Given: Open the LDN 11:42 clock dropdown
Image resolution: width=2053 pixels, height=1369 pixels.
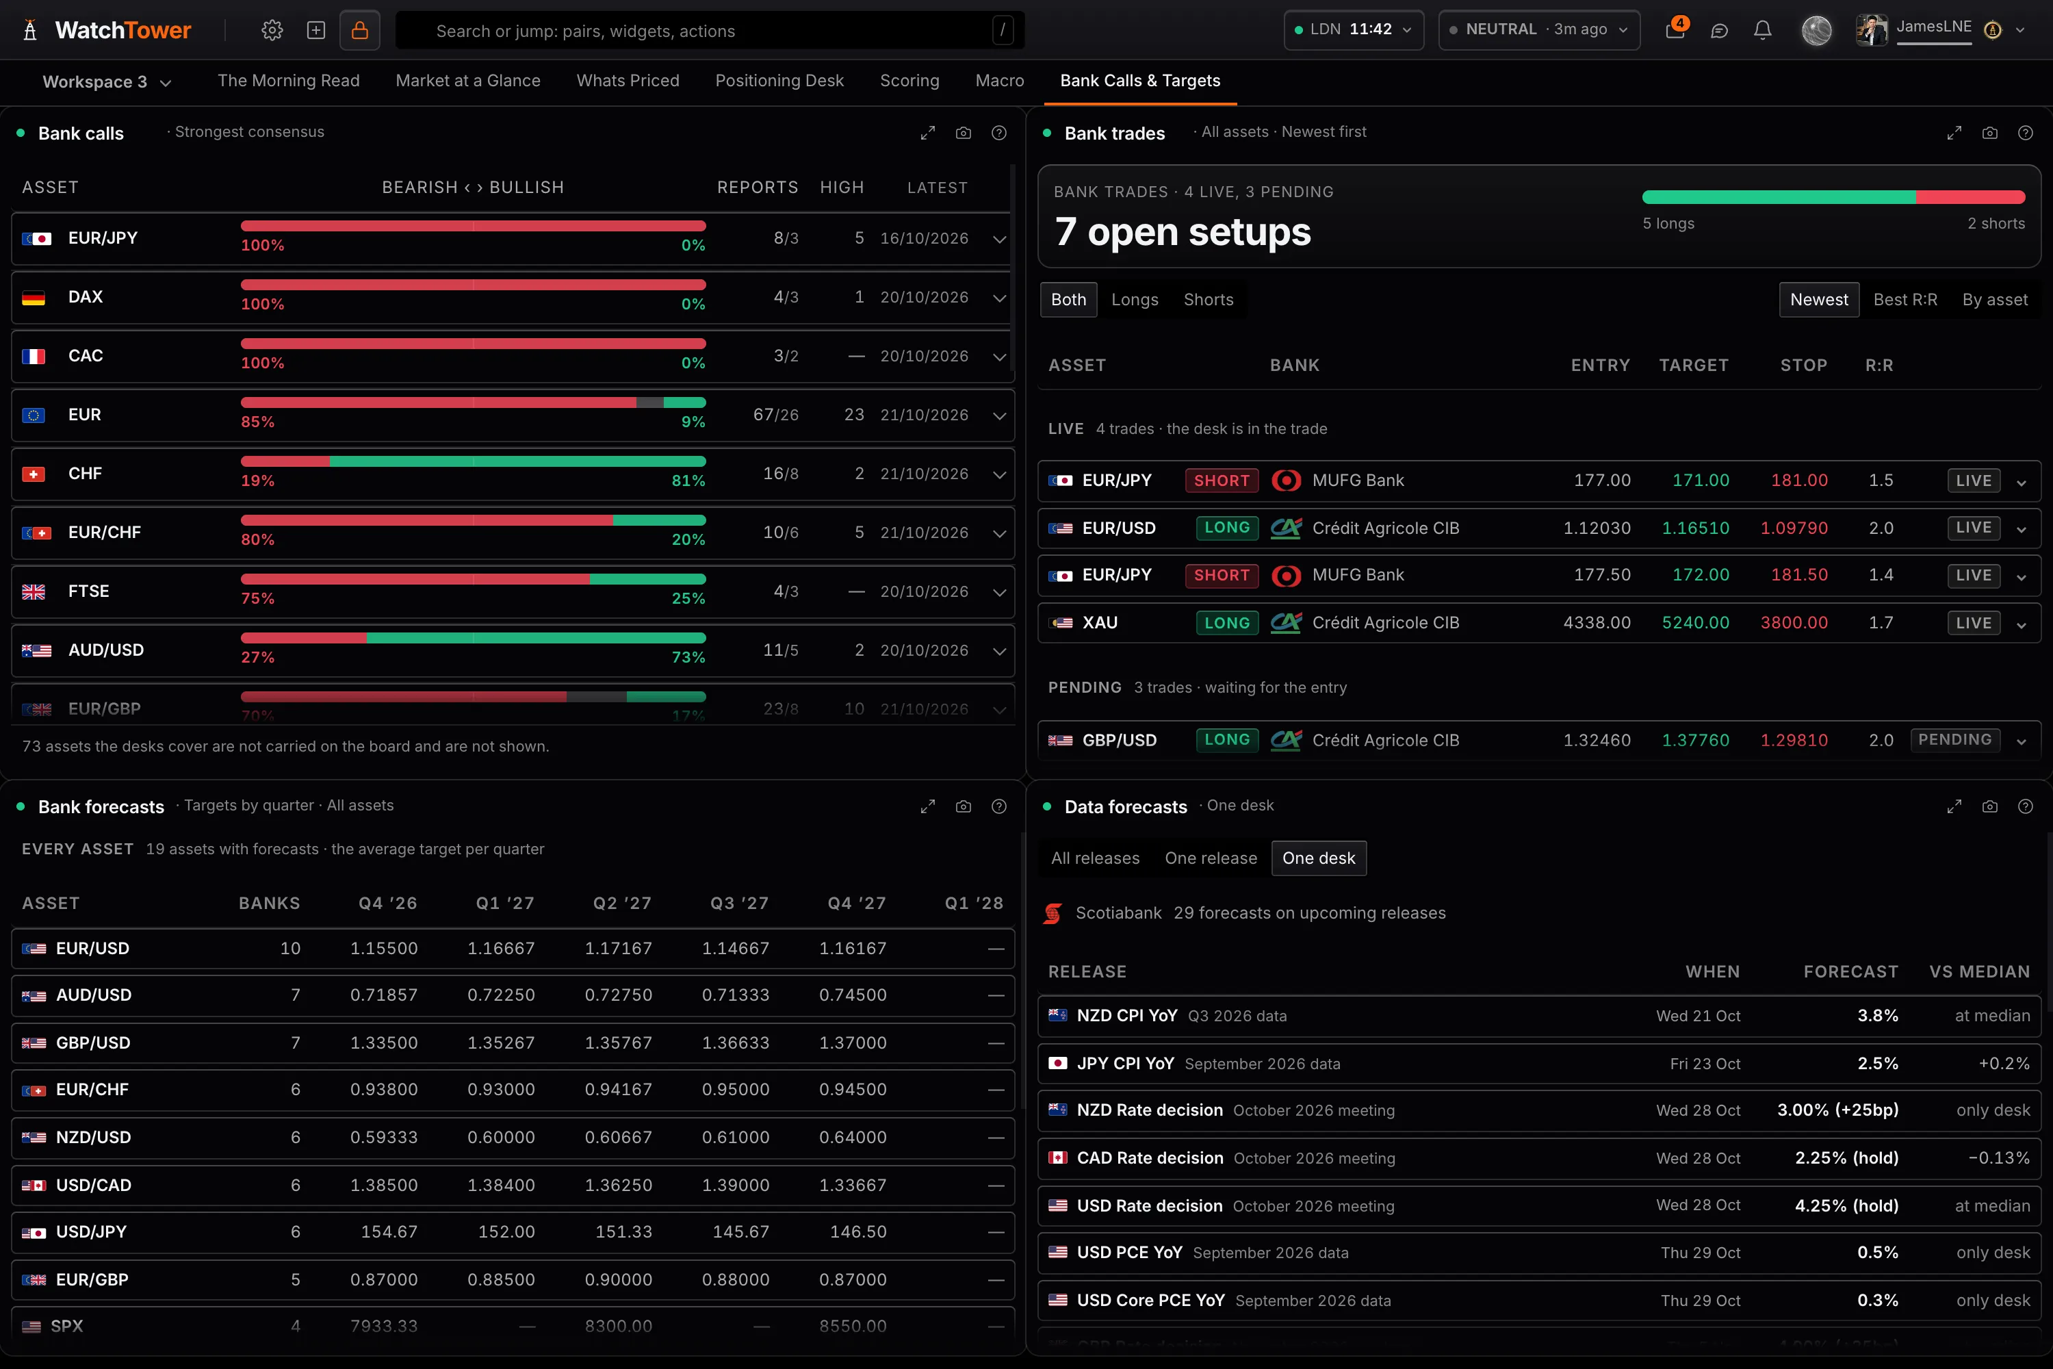Looking at the screenshot, I should [x=1354, y=29].
